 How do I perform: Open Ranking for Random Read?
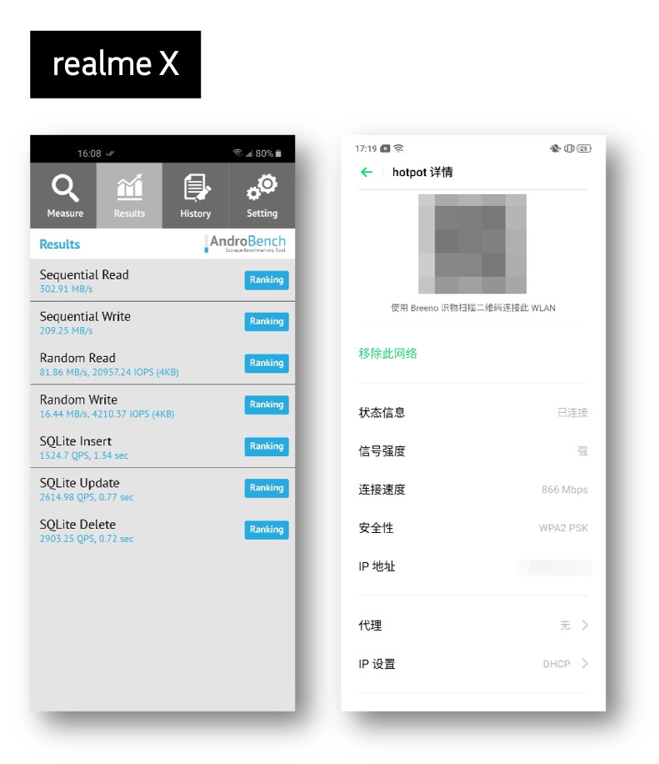[267, 364]
